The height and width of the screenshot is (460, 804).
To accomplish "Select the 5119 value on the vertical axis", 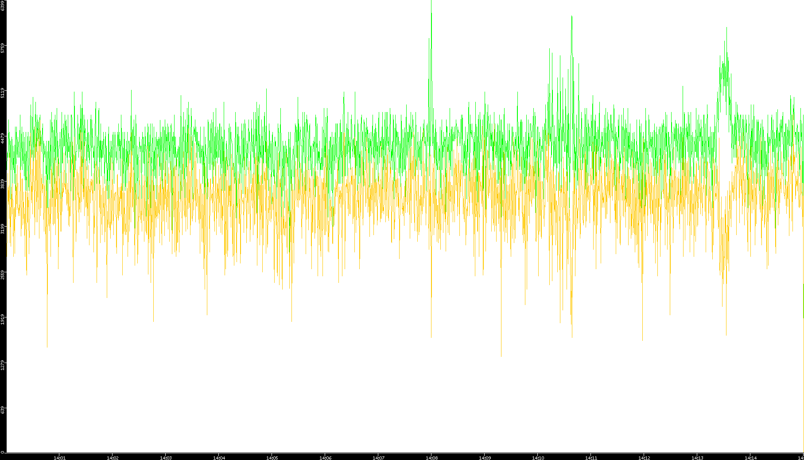I will [x=3, y=93].
